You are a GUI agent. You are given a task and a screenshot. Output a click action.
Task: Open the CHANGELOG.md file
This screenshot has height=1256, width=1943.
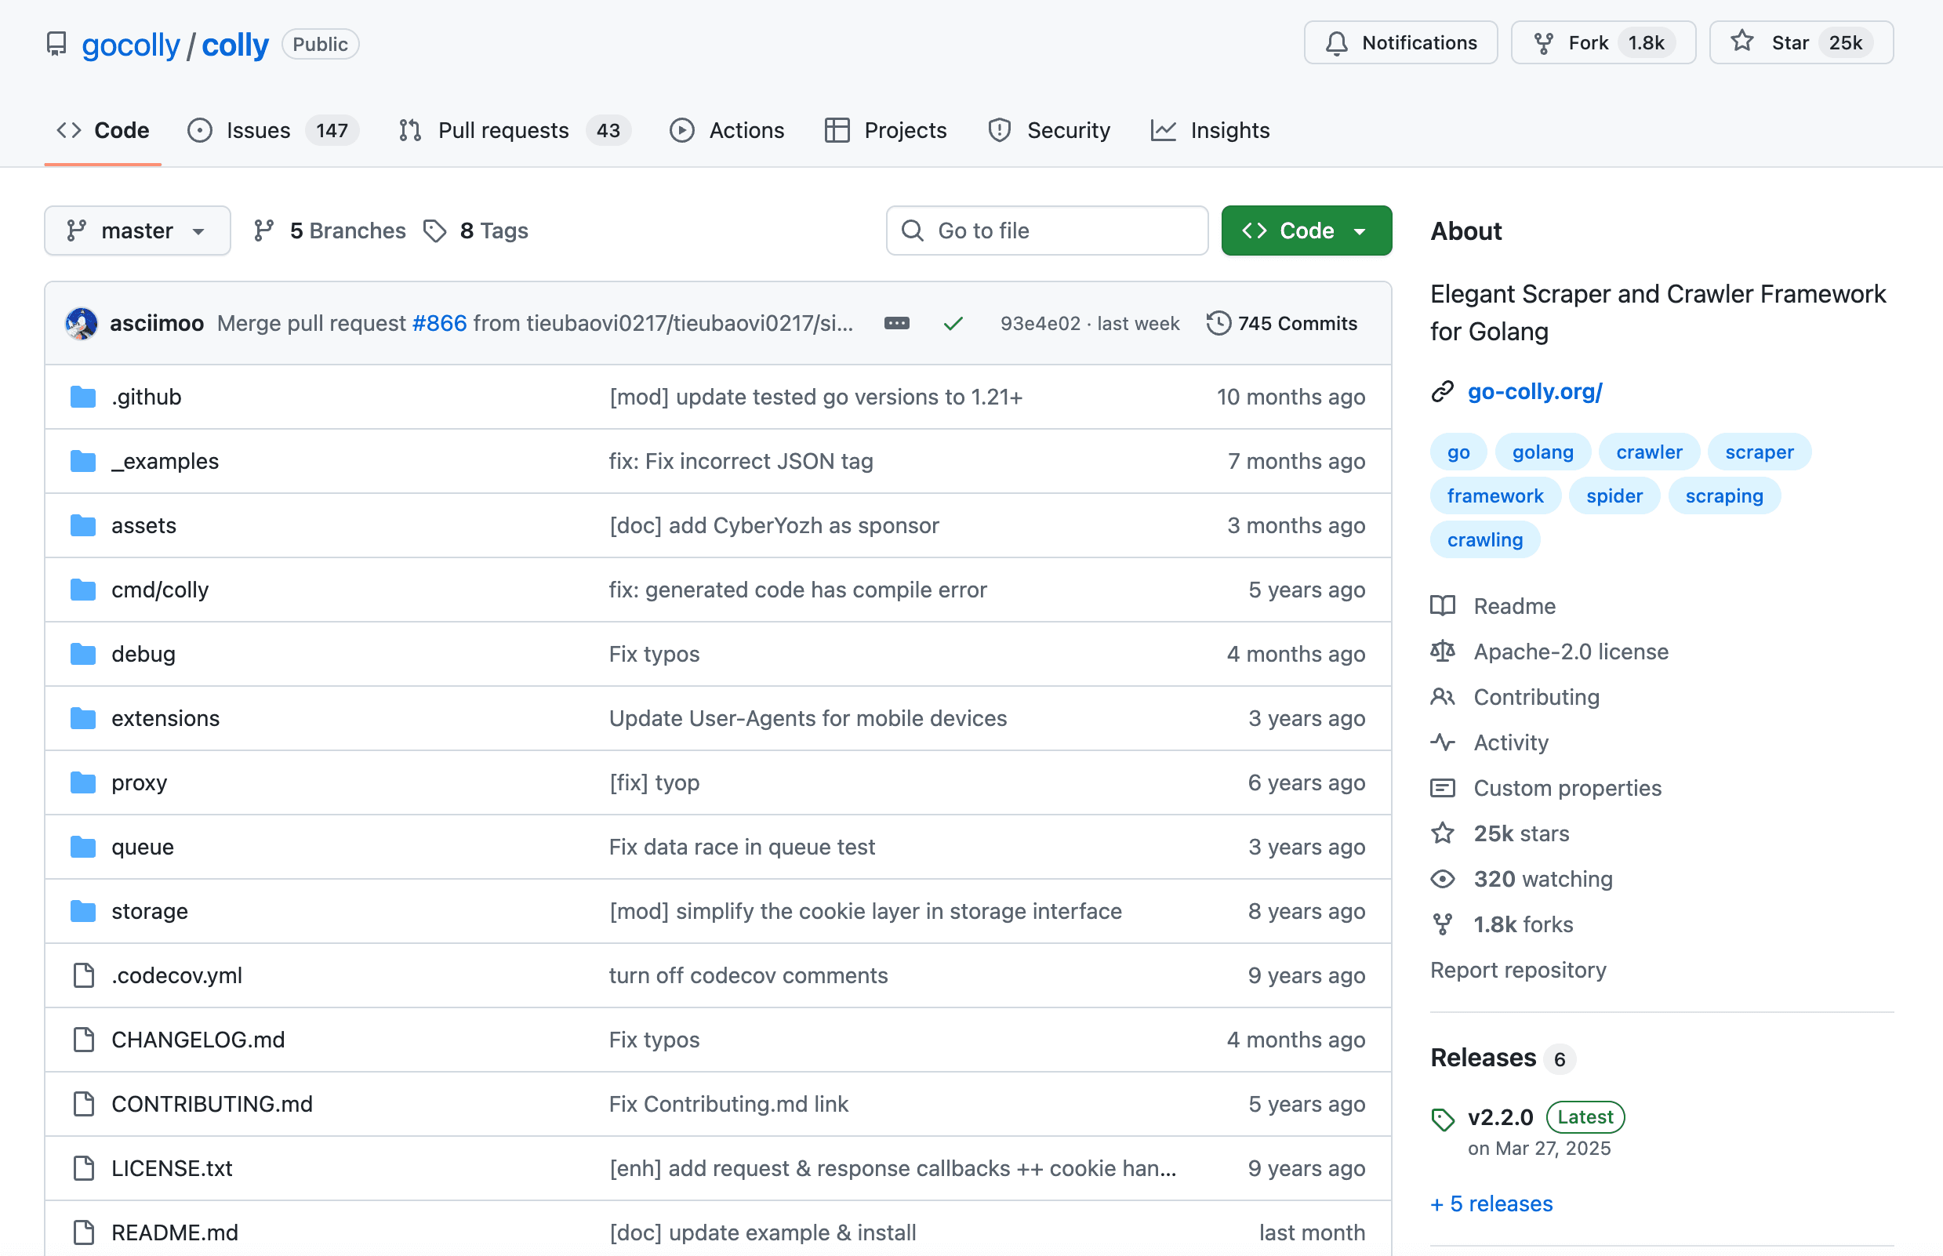[x=198, y=1039]
